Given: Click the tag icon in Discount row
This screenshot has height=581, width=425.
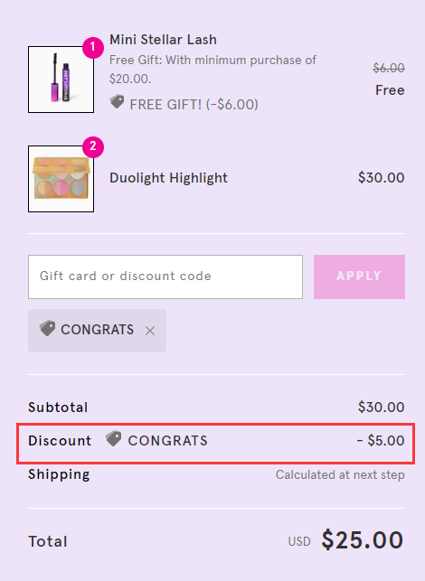Looking at the screenshot, I should pos(113,439).
